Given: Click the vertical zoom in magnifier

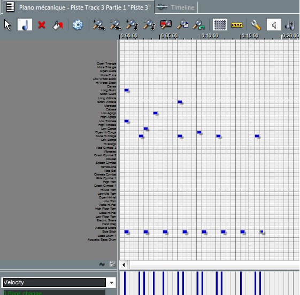Looking at the screenshot, I should [132, 25].
